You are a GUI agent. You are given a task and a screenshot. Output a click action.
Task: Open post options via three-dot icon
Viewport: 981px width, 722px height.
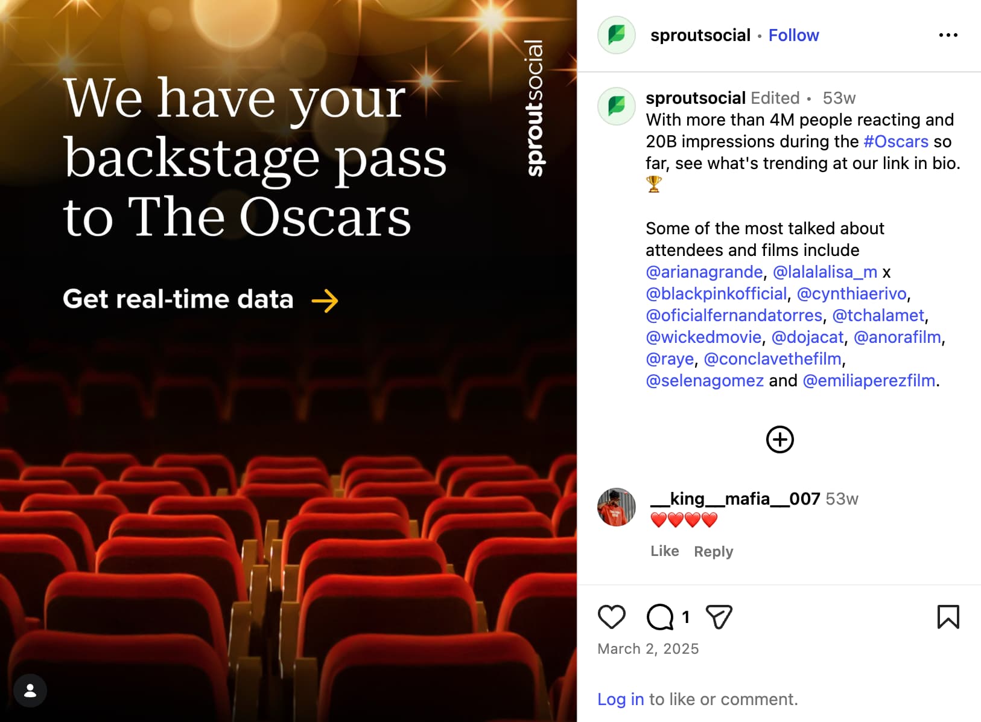pos(948,35)
